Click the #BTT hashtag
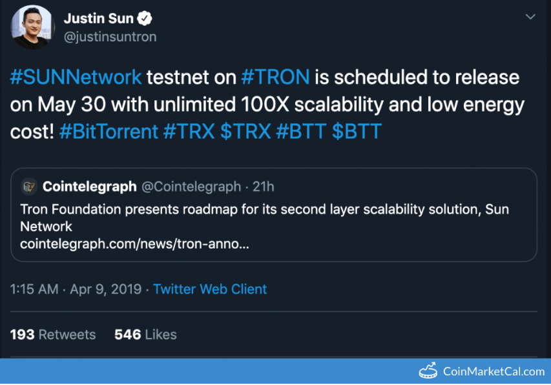 tap(301, 132)
